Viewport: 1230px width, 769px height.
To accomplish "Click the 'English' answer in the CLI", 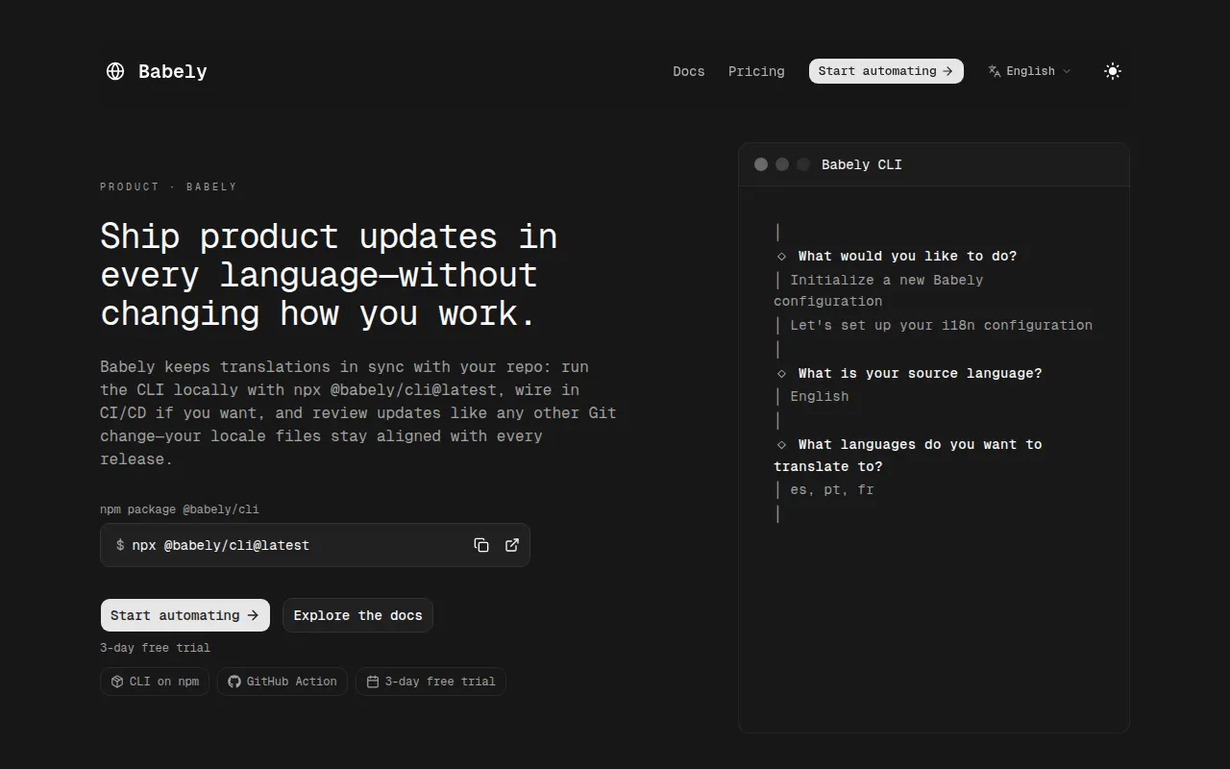I will pyautogui.click(x=820, y=396).
